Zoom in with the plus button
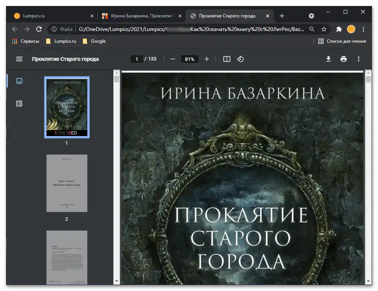 click(x=207, y=59)
